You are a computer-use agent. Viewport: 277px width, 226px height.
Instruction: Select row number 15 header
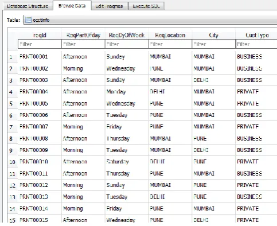12,220
